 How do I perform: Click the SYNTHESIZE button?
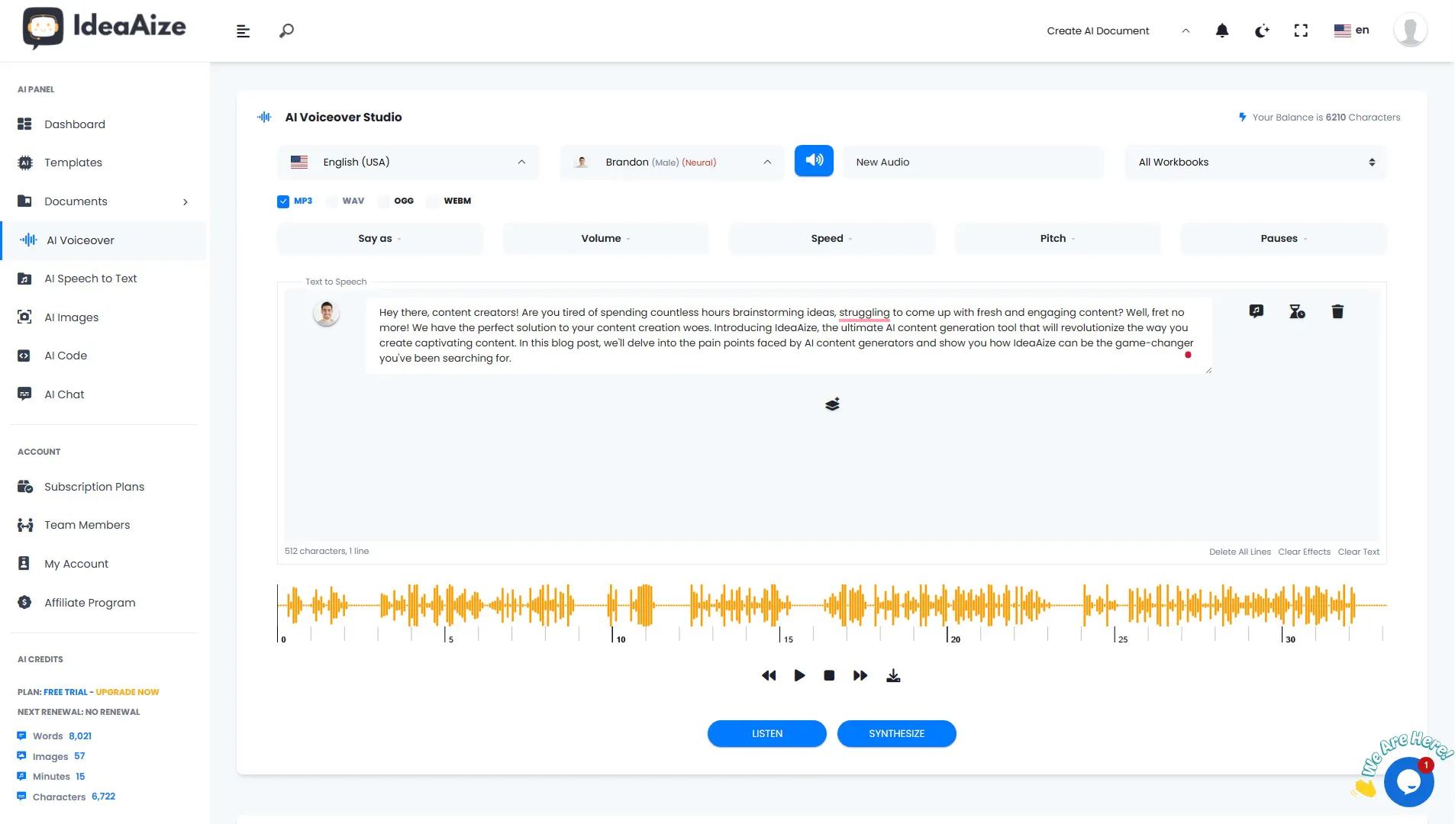(896, 733)
